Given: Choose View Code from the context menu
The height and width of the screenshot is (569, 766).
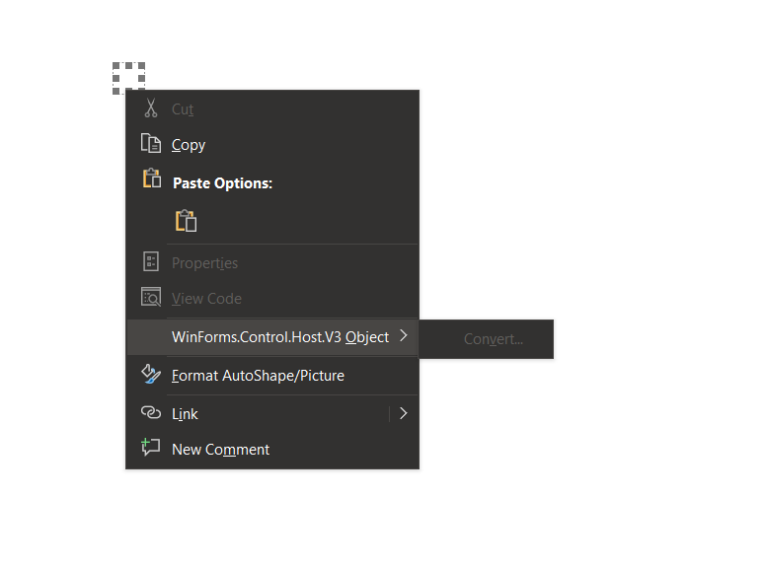Looking at the screenshot, I should 272,298.
